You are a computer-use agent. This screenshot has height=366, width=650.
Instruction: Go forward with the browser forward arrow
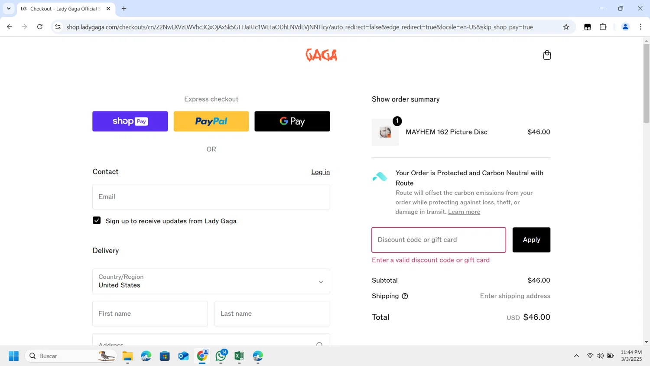click(25, 27)
